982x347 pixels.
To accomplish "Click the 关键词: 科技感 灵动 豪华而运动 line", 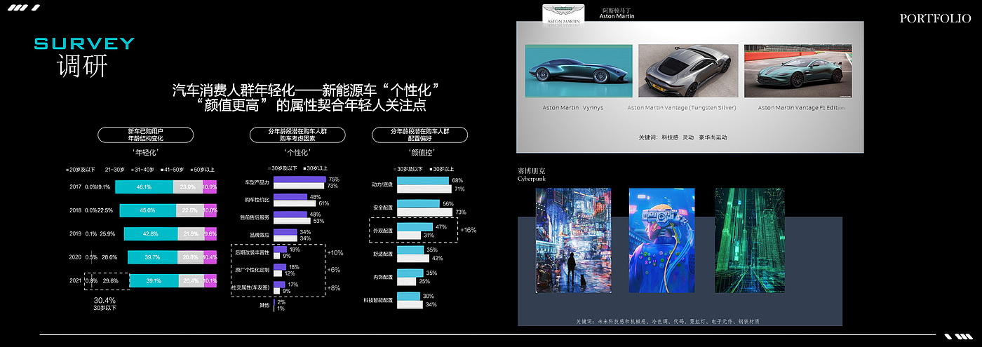I will (683, 137).
